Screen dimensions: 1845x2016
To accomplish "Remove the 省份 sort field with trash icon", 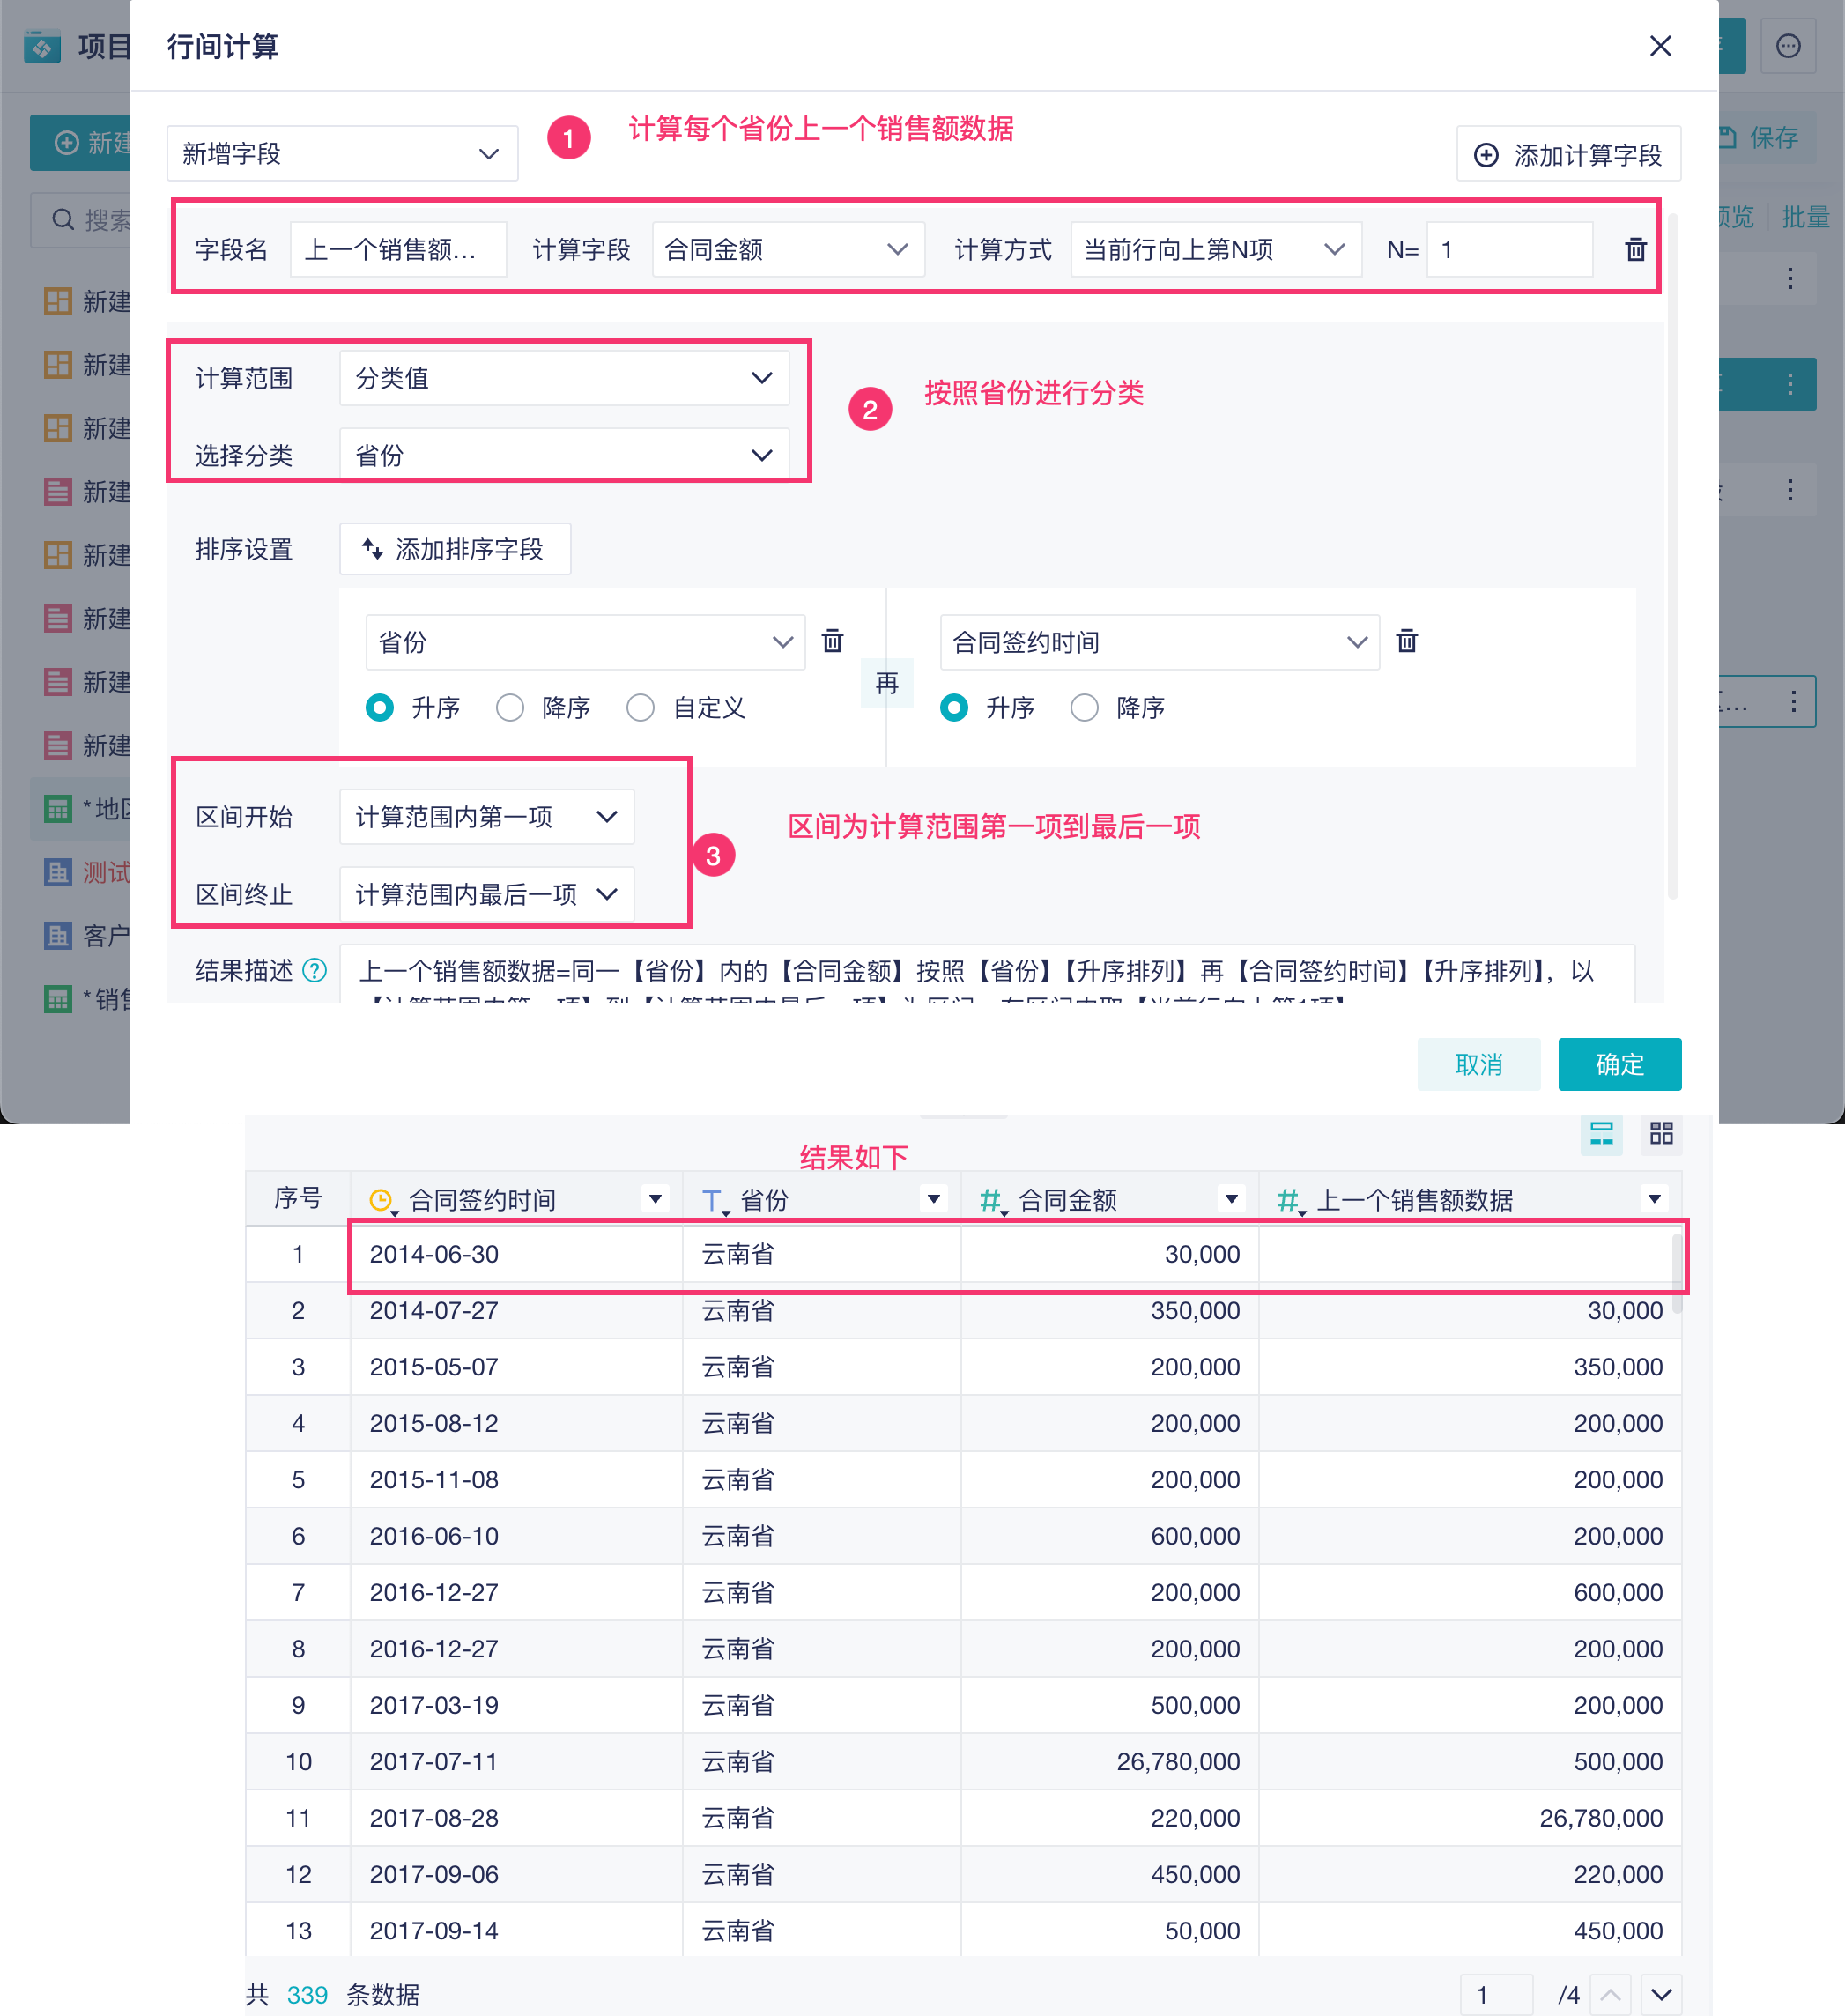I will (832, 641).
